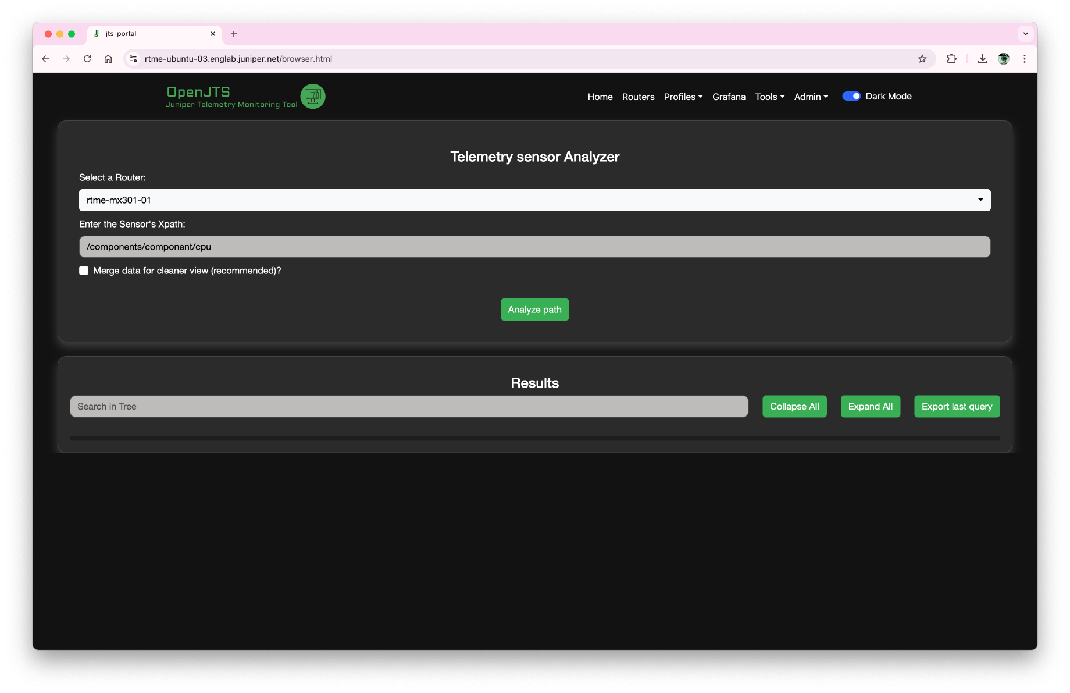Click the browser profile avatar

(x=1004, y=59)
